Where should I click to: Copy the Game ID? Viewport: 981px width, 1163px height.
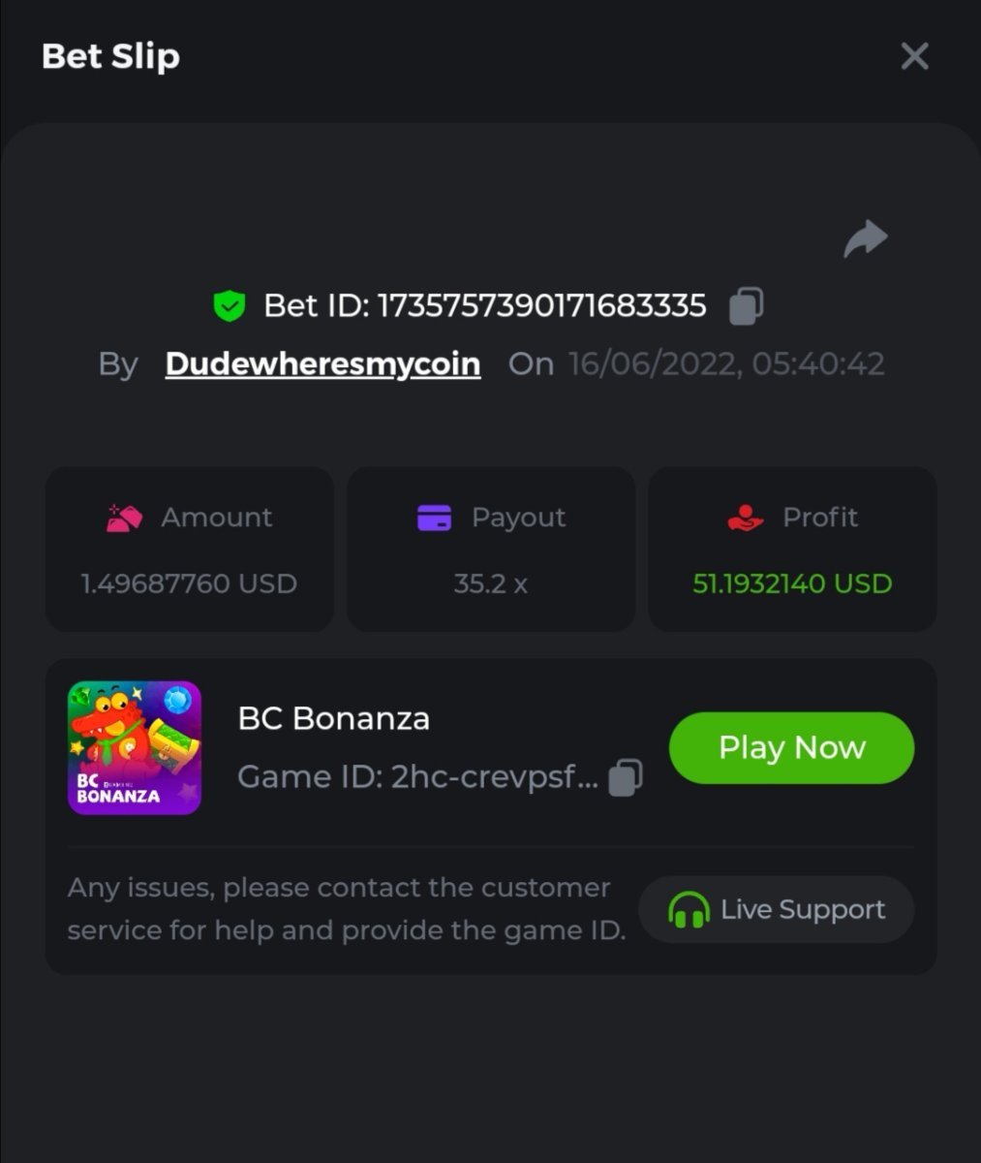coord(626,777)
